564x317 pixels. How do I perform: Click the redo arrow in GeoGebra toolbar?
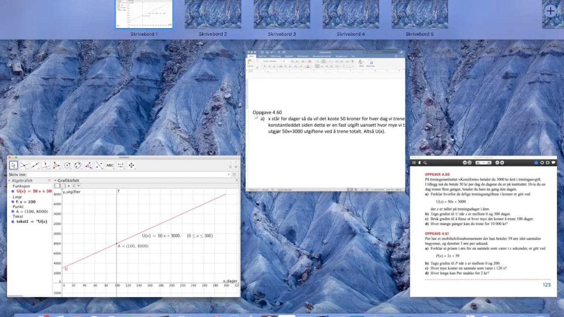point(236,162)
